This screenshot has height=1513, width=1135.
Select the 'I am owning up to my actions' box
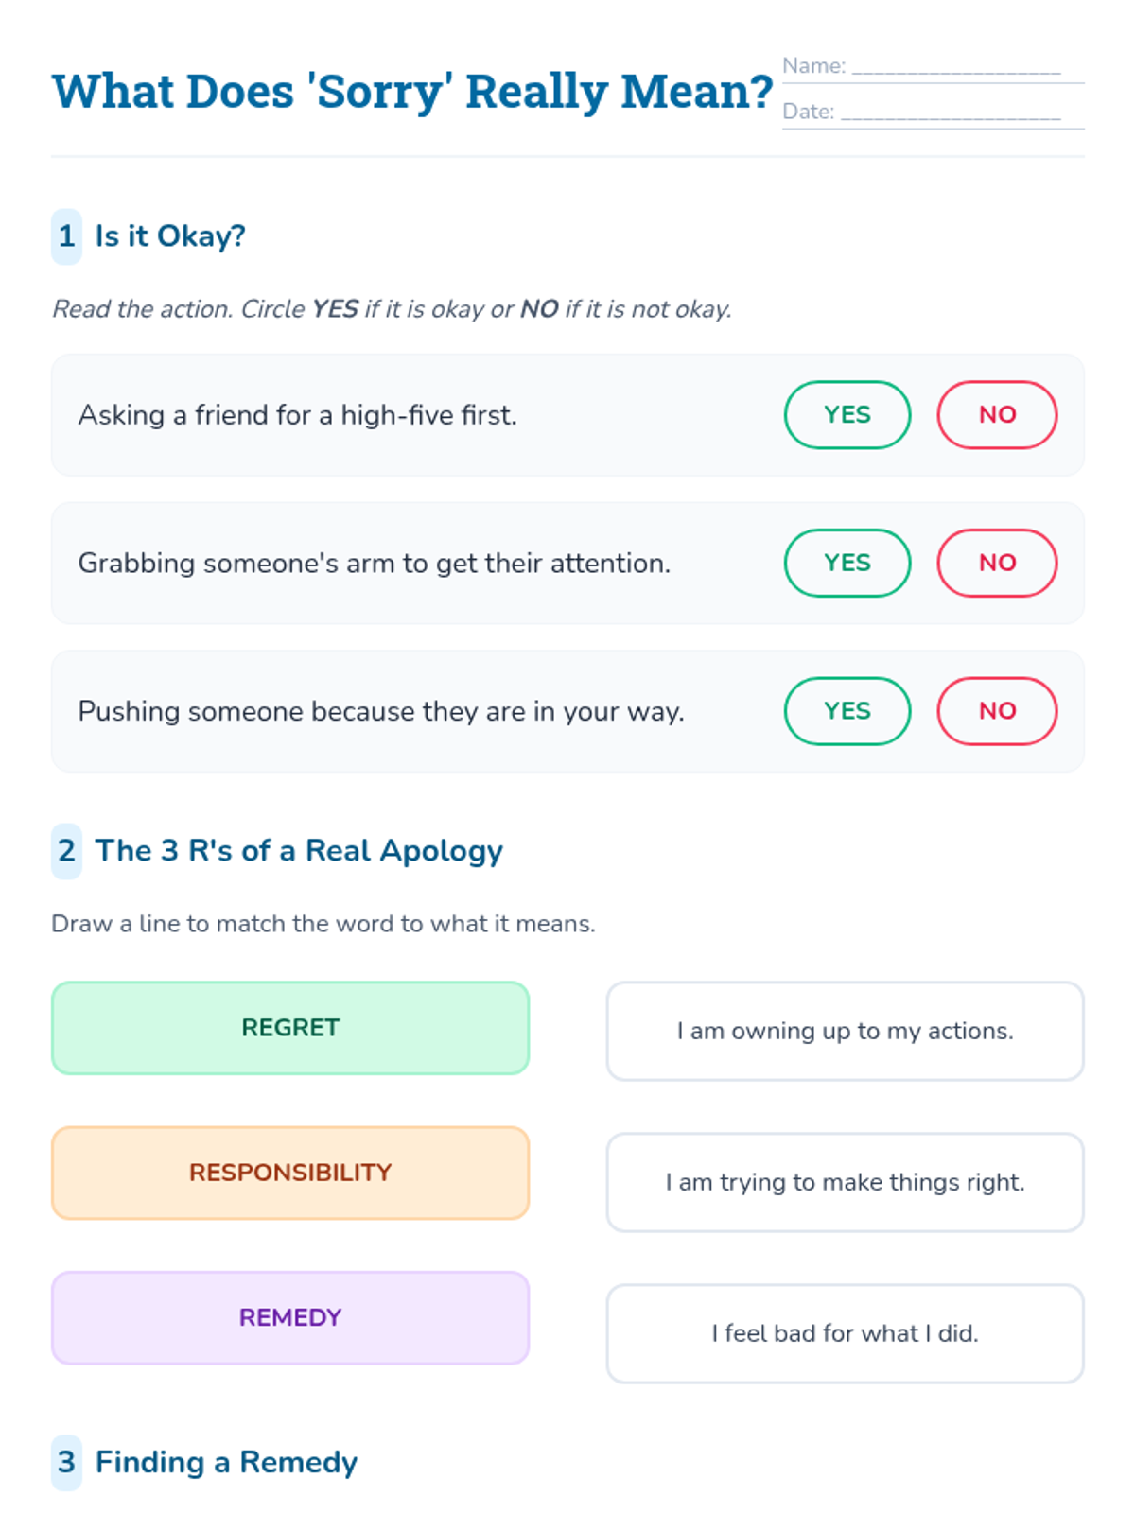pos(845,1031)
